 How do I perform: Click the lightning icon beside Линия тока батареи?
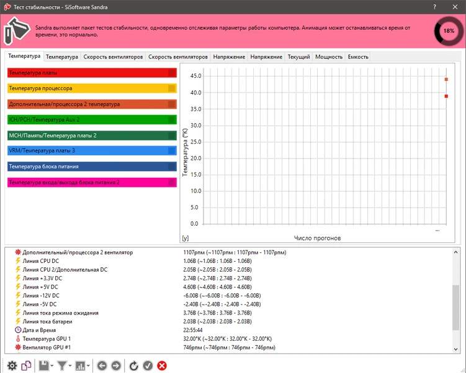point(18,321)
